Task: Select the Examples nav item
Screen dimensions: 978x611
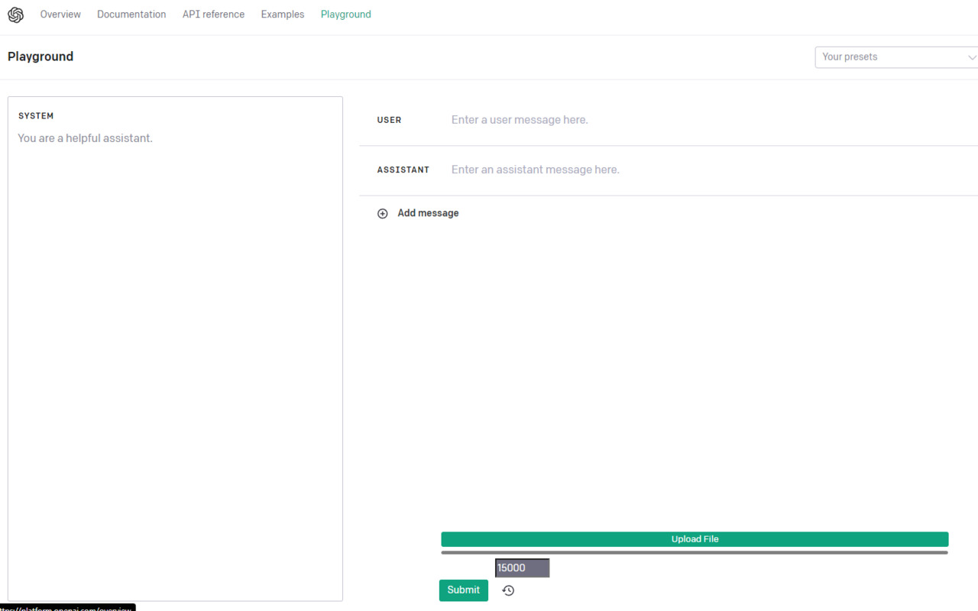Action: tap(282, 14)
